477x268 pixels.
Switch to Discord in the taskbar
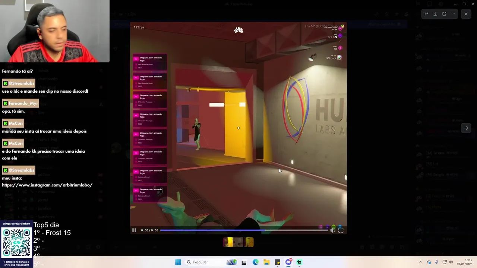(288, 262)
